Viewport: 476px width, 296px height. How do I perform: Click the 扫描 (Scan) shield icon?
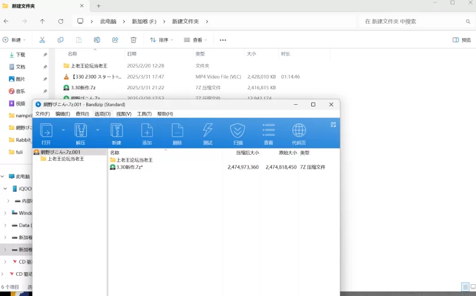(x=237, y=133)
